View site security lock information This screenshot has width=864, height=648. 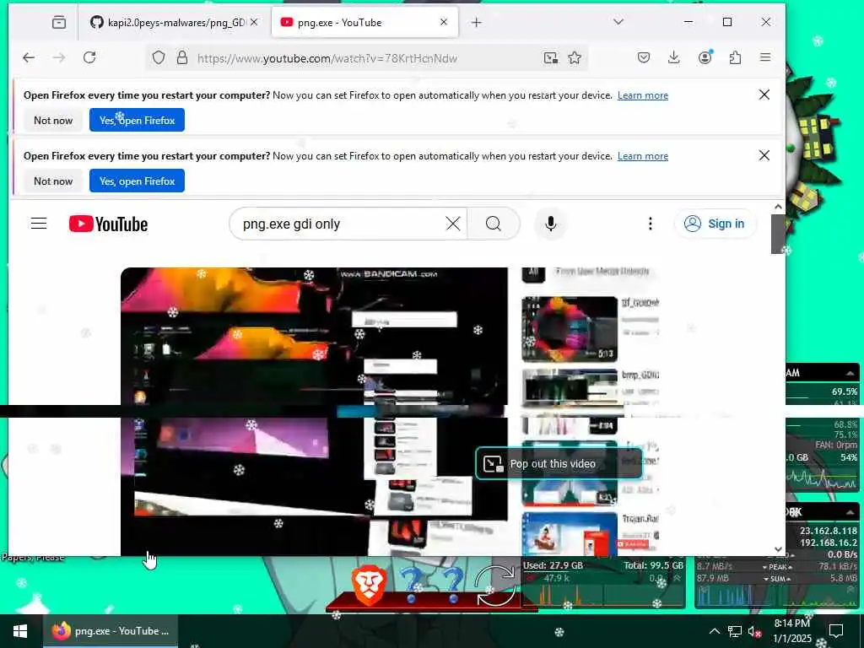(182, 57)
